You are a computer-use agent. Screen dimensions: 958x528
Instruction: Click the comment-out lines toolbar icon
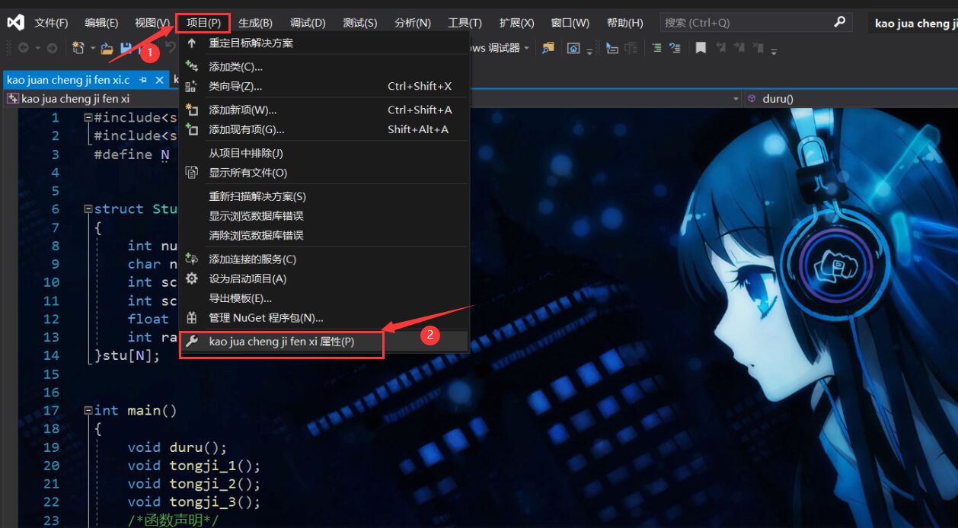pos(656,48)
